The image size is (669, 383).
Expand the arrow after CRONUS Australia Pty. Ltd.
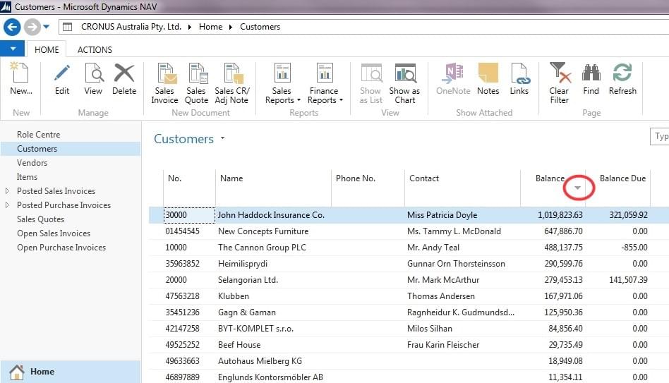pos(189,28)
